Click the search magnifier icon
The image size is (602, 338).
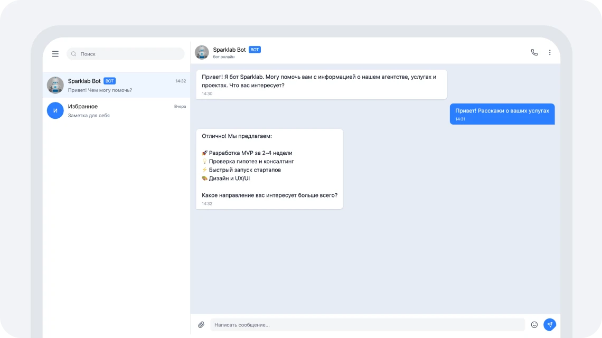coord(74,54)
